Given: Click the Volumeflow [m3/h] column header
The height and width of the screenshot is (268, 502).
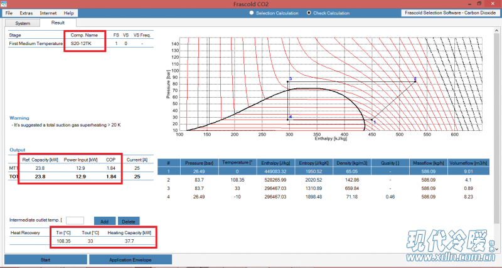Looking at the screenshot, I should click(x=468, y=163).
